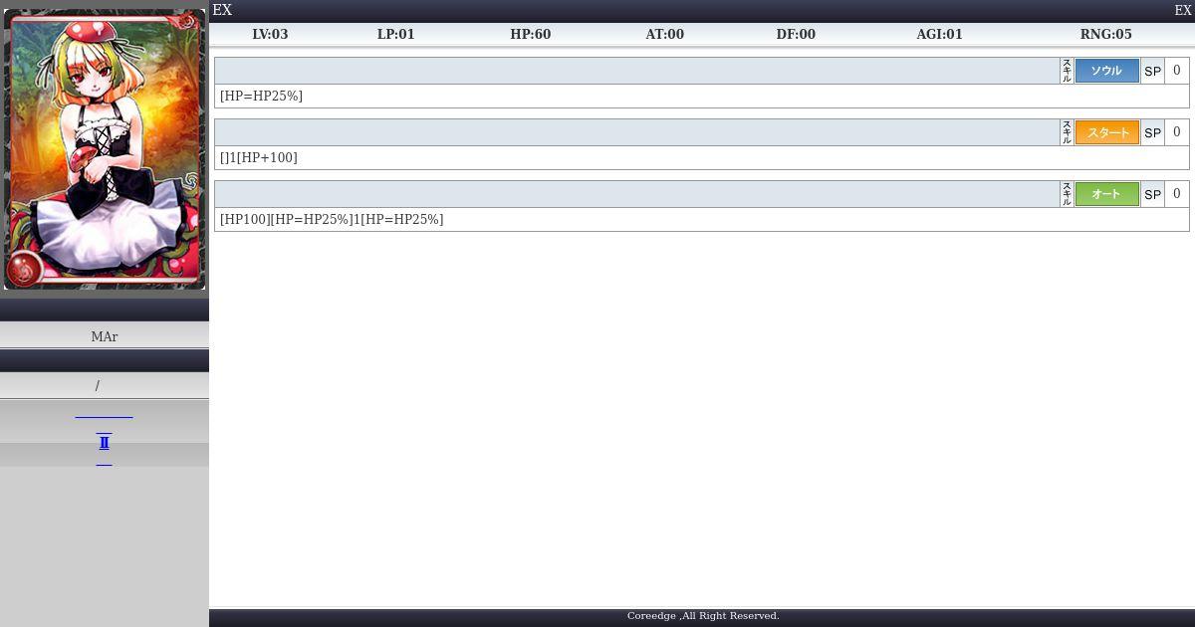Click the AGI:01 stat
The width and height of the screenshot is (1195, 627).
[939, 34]
